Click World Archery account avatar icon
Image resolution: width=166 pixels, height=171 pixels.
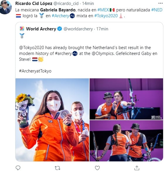click(x=22, y=29)
